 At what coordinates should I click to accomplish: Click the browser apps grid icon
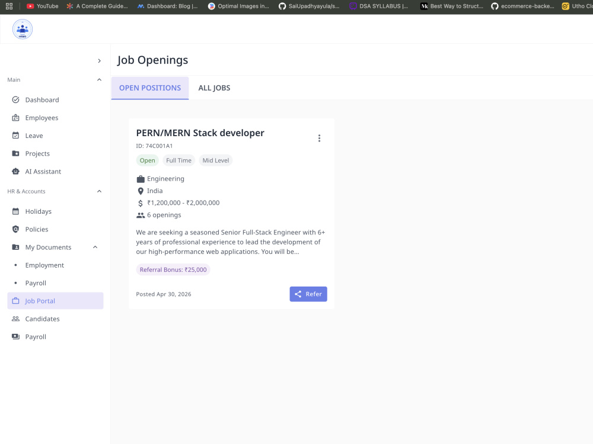pos(9,6)
